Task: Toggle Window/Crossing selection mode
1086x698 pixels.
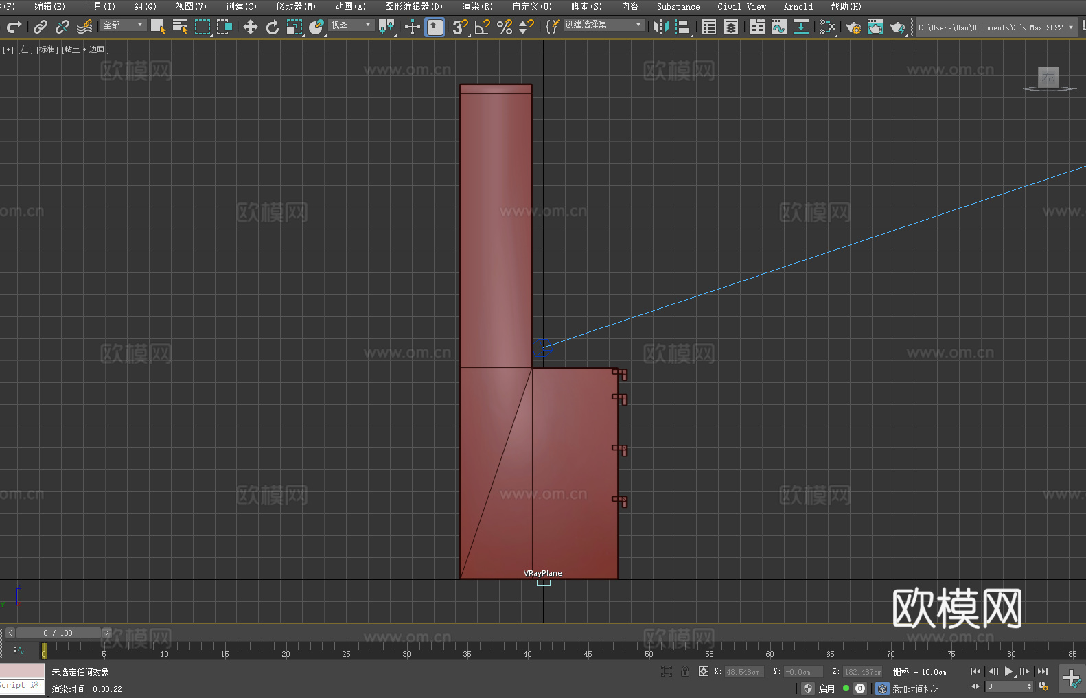Action: [224, 27]
